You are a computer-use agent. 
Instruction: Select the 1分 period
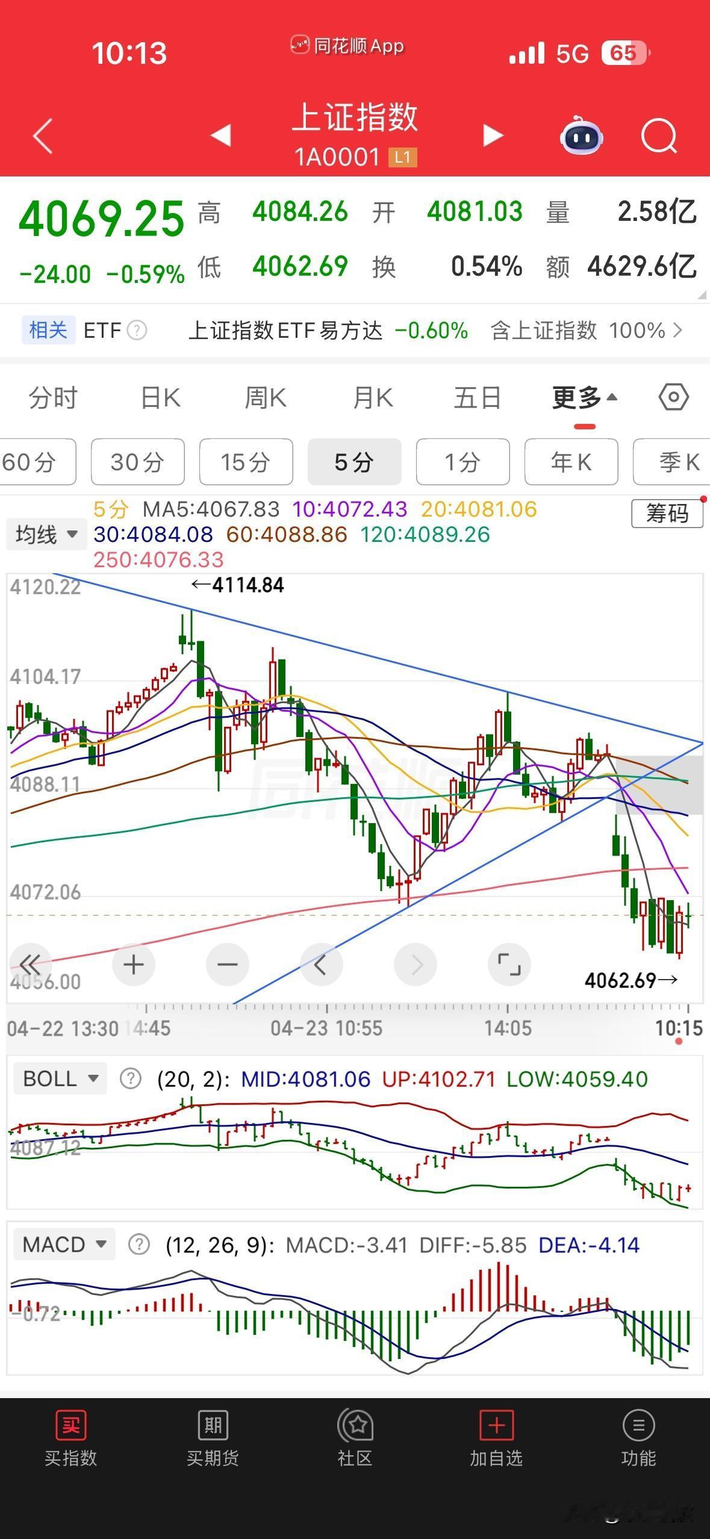click(463, 462)
